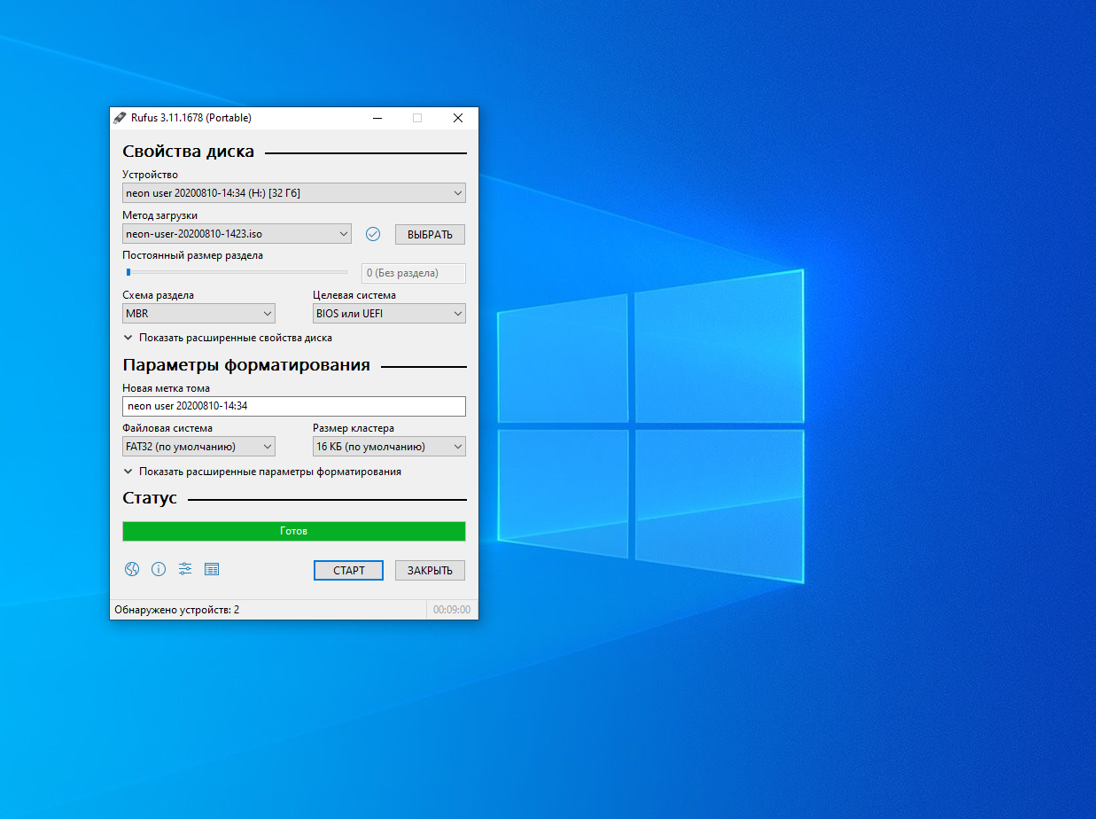
Task: Open the Размер кластера dropdown
Action: pyautogui.click(x=389, y=447)
